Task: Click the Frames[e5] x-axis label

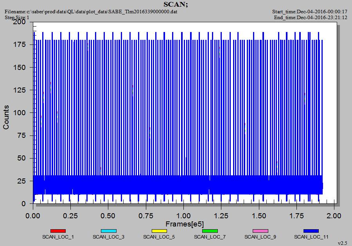Action: coord(185,224)
